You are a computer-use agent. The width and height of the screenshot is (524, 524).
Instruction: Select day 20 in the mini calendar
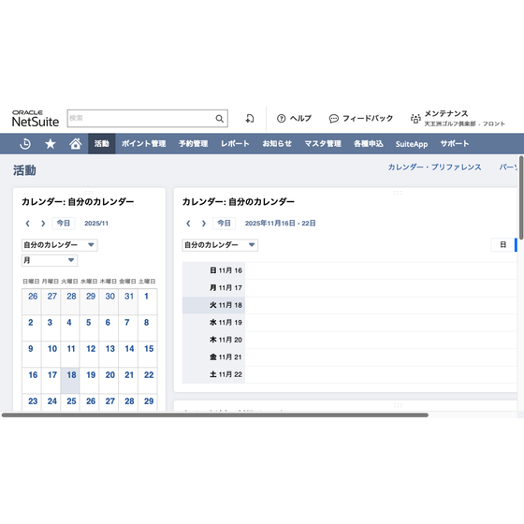point(110,375)
